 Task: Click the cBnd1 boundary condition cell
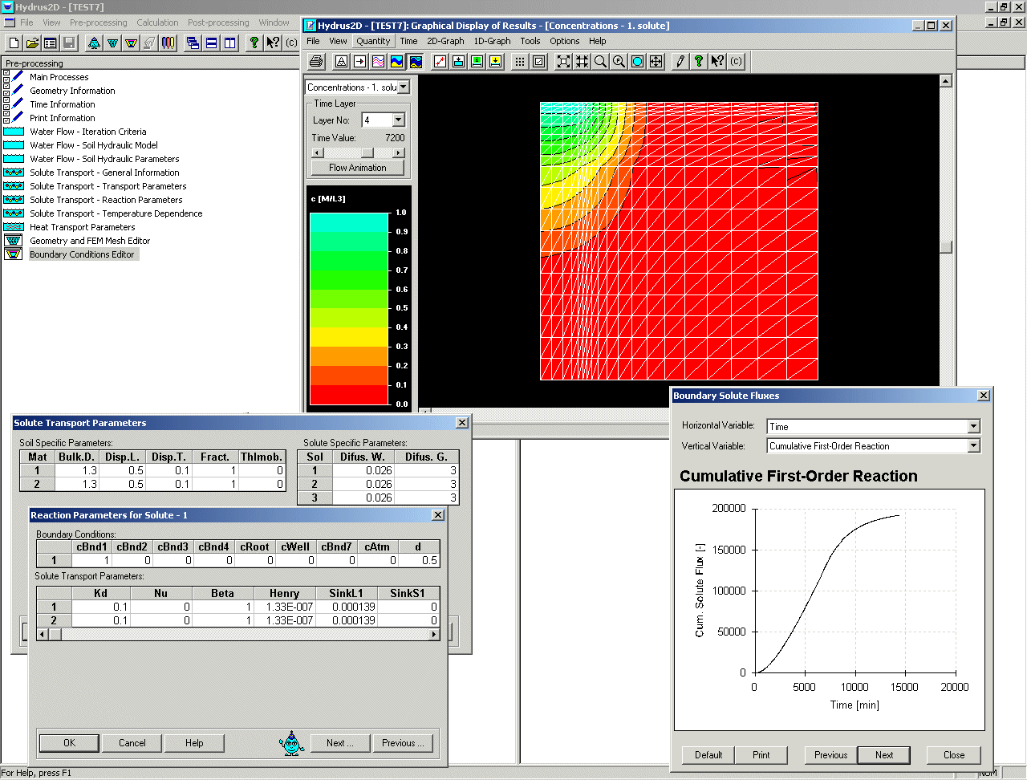click(x=91, y=561)
